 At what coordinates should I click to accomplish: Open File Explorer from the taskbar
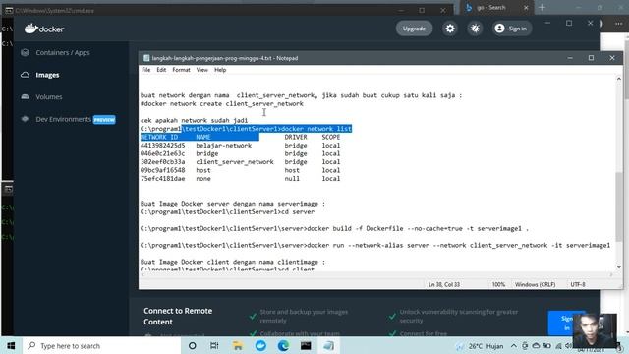(x=238, y=346)
